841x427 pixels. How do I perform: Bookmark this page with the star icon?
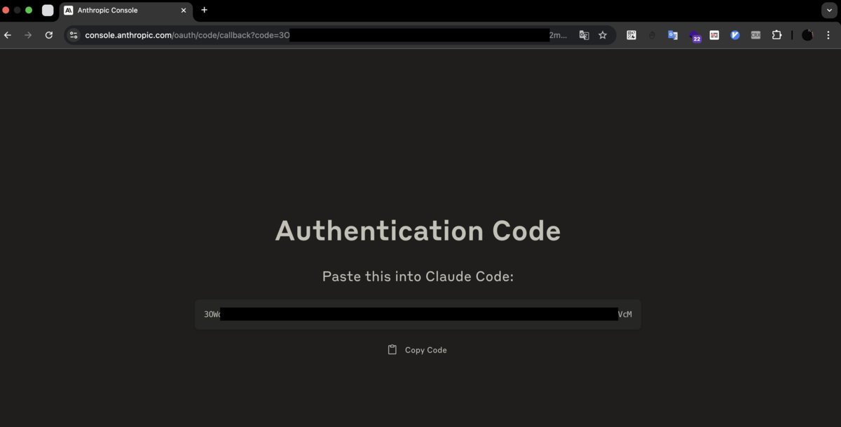[603, 35]
